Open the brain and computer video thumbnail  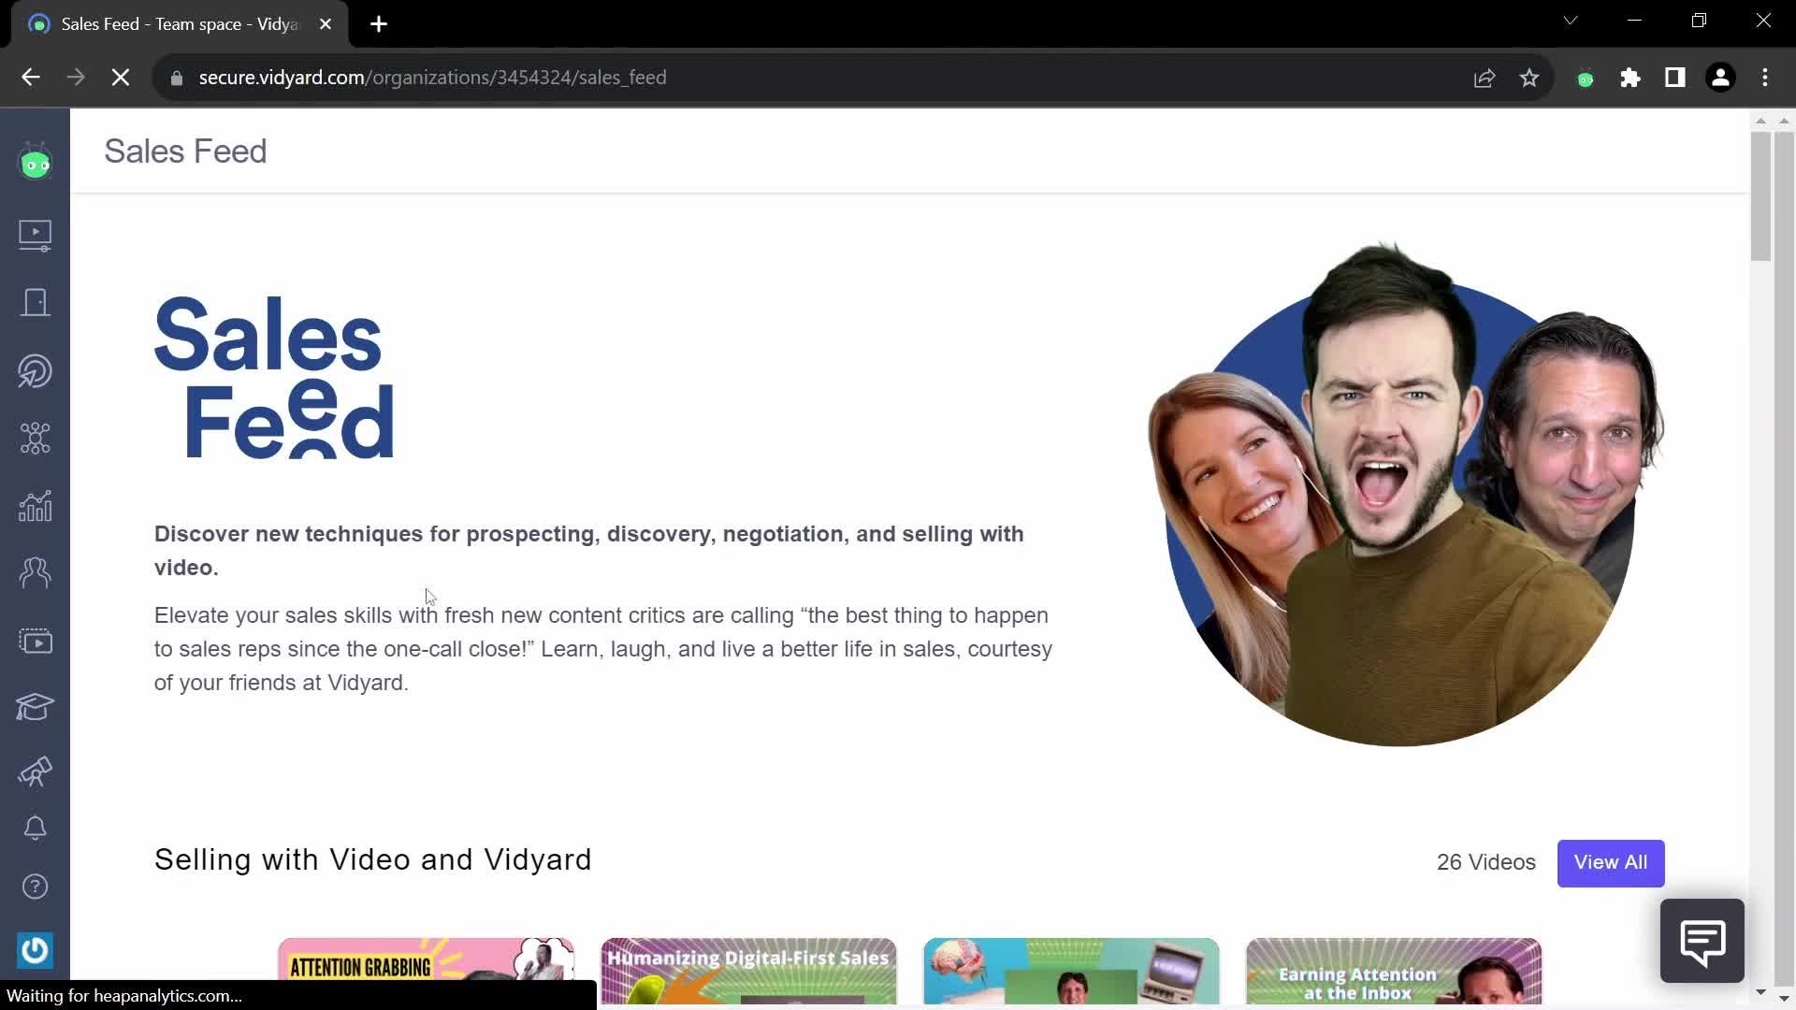pyautogui.click(x=1071, y=971)
